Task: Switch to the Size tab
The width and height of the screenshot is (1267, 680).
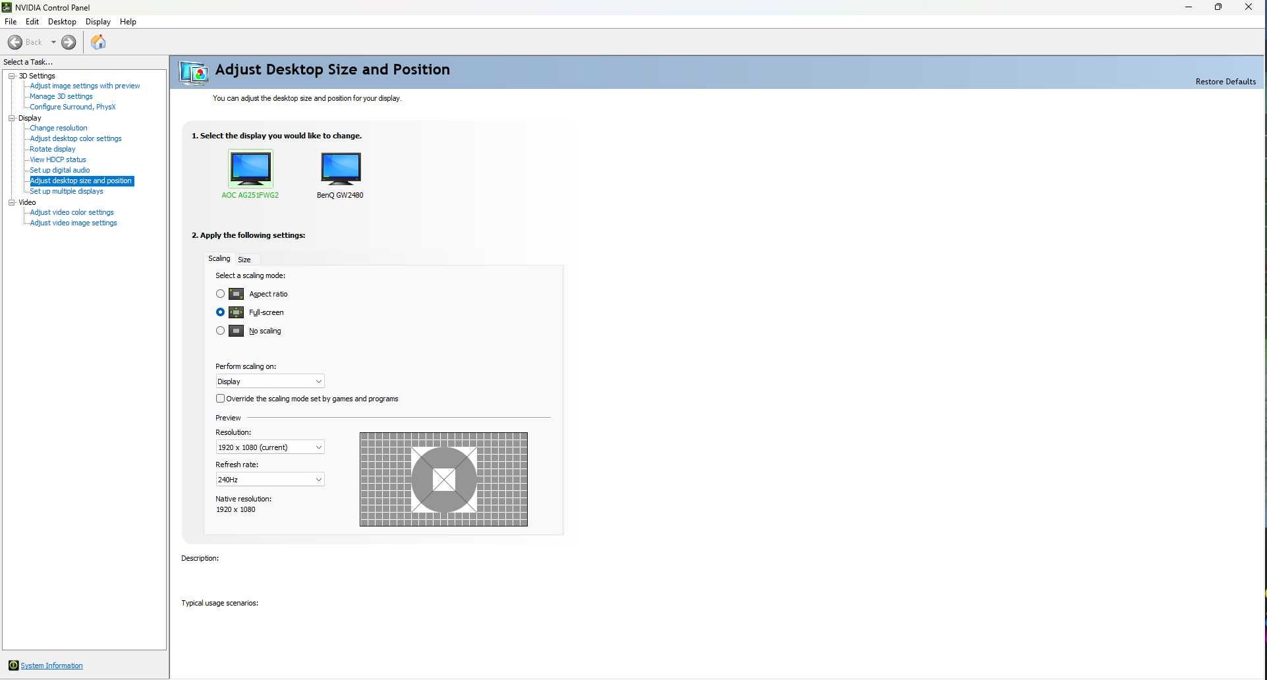Action: click(244, 260)
